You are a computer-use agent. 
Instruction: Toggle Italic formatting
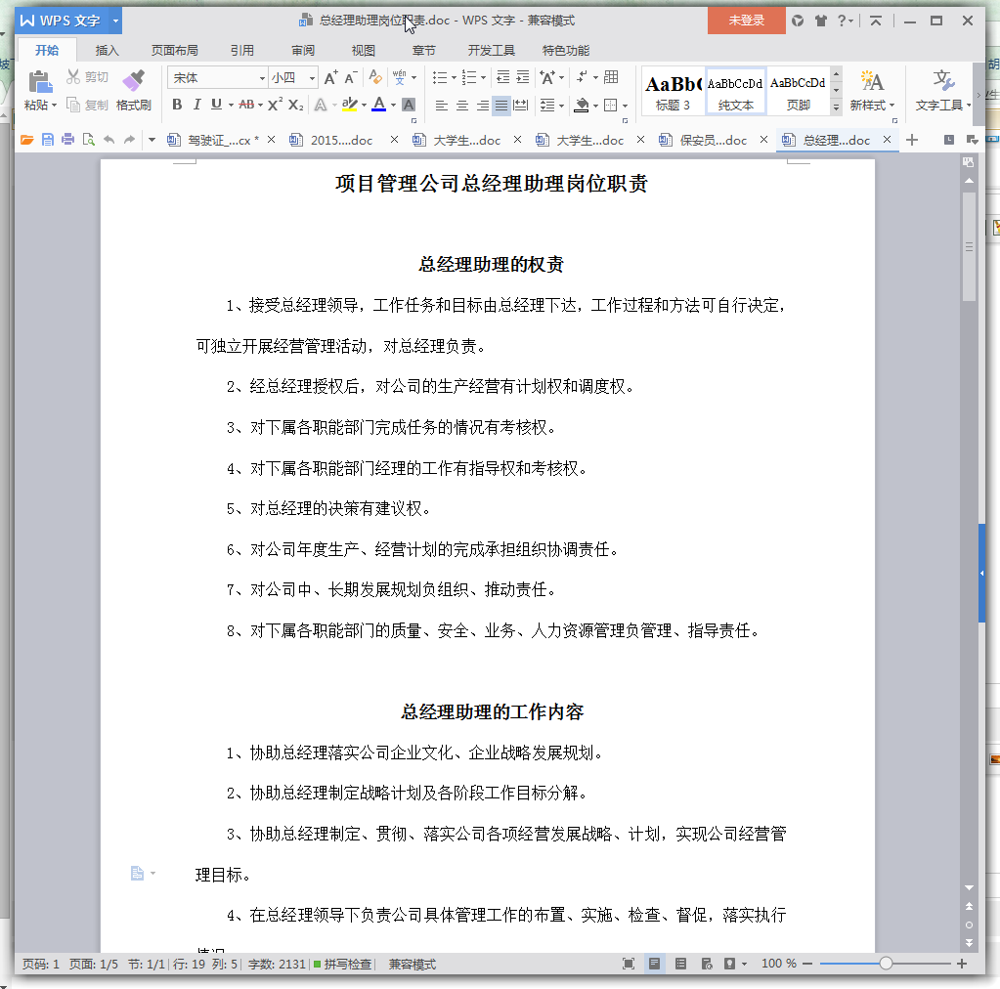tap(197, 105)
